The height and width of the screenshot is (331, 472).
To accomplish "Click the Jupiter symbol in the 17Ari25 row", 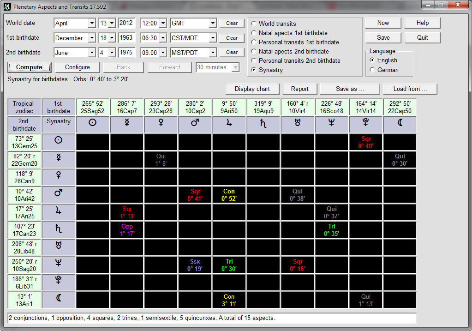I will click(59, 210).
